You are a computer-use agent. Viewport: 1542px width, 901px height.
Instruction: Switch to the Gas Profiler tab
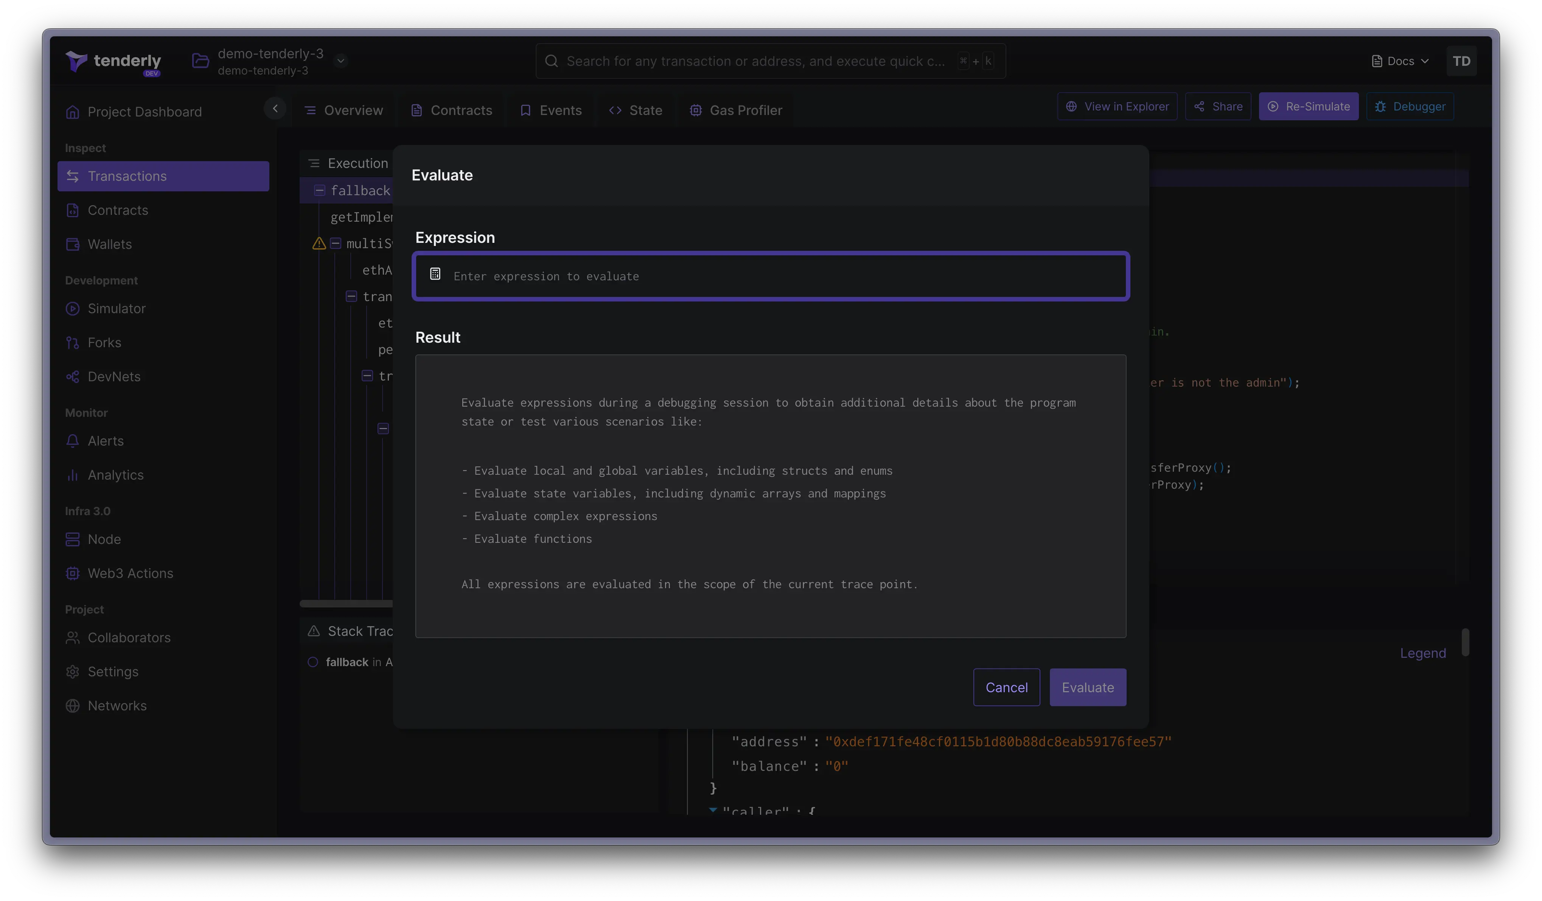click(x=736, y=111)
